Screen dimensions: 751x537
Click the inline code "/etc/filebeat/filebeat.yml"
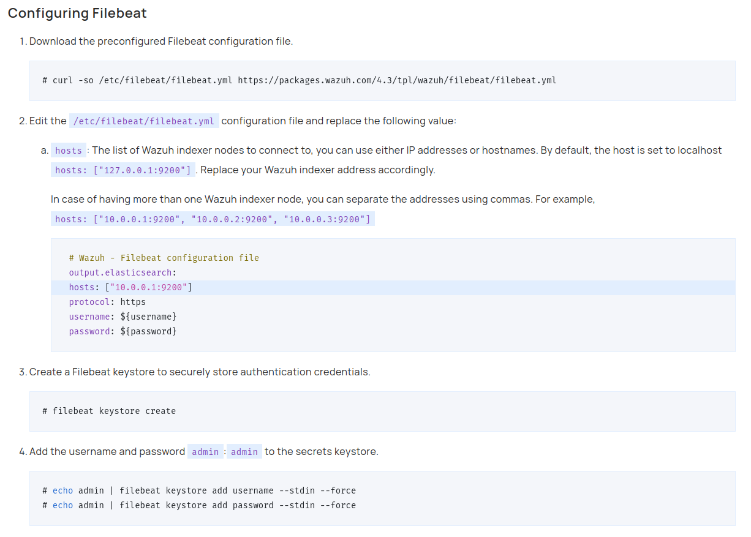144,121
